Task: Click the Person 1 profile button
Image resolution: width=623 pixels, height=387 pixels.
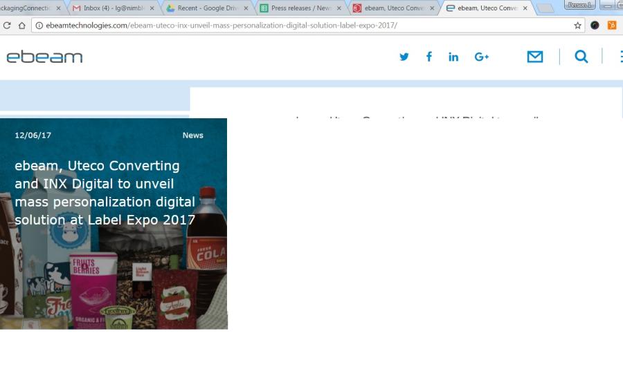Action: pyautogui.click(x=579, y=5)
